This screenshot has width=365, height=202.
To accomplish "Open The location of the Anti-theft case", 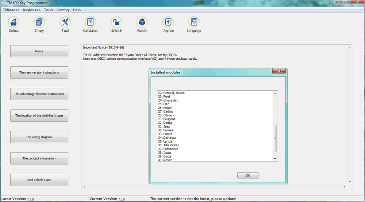I will [39, 115].
